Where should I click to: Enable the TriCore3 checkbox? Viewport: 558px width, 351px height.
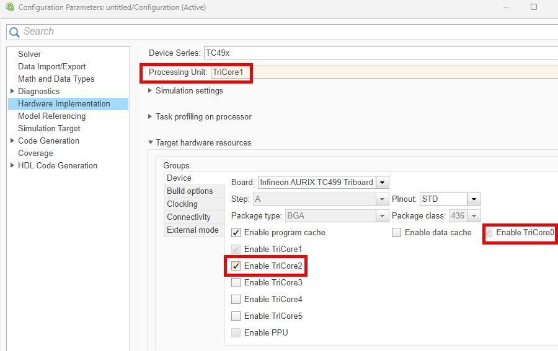(236, 283)
